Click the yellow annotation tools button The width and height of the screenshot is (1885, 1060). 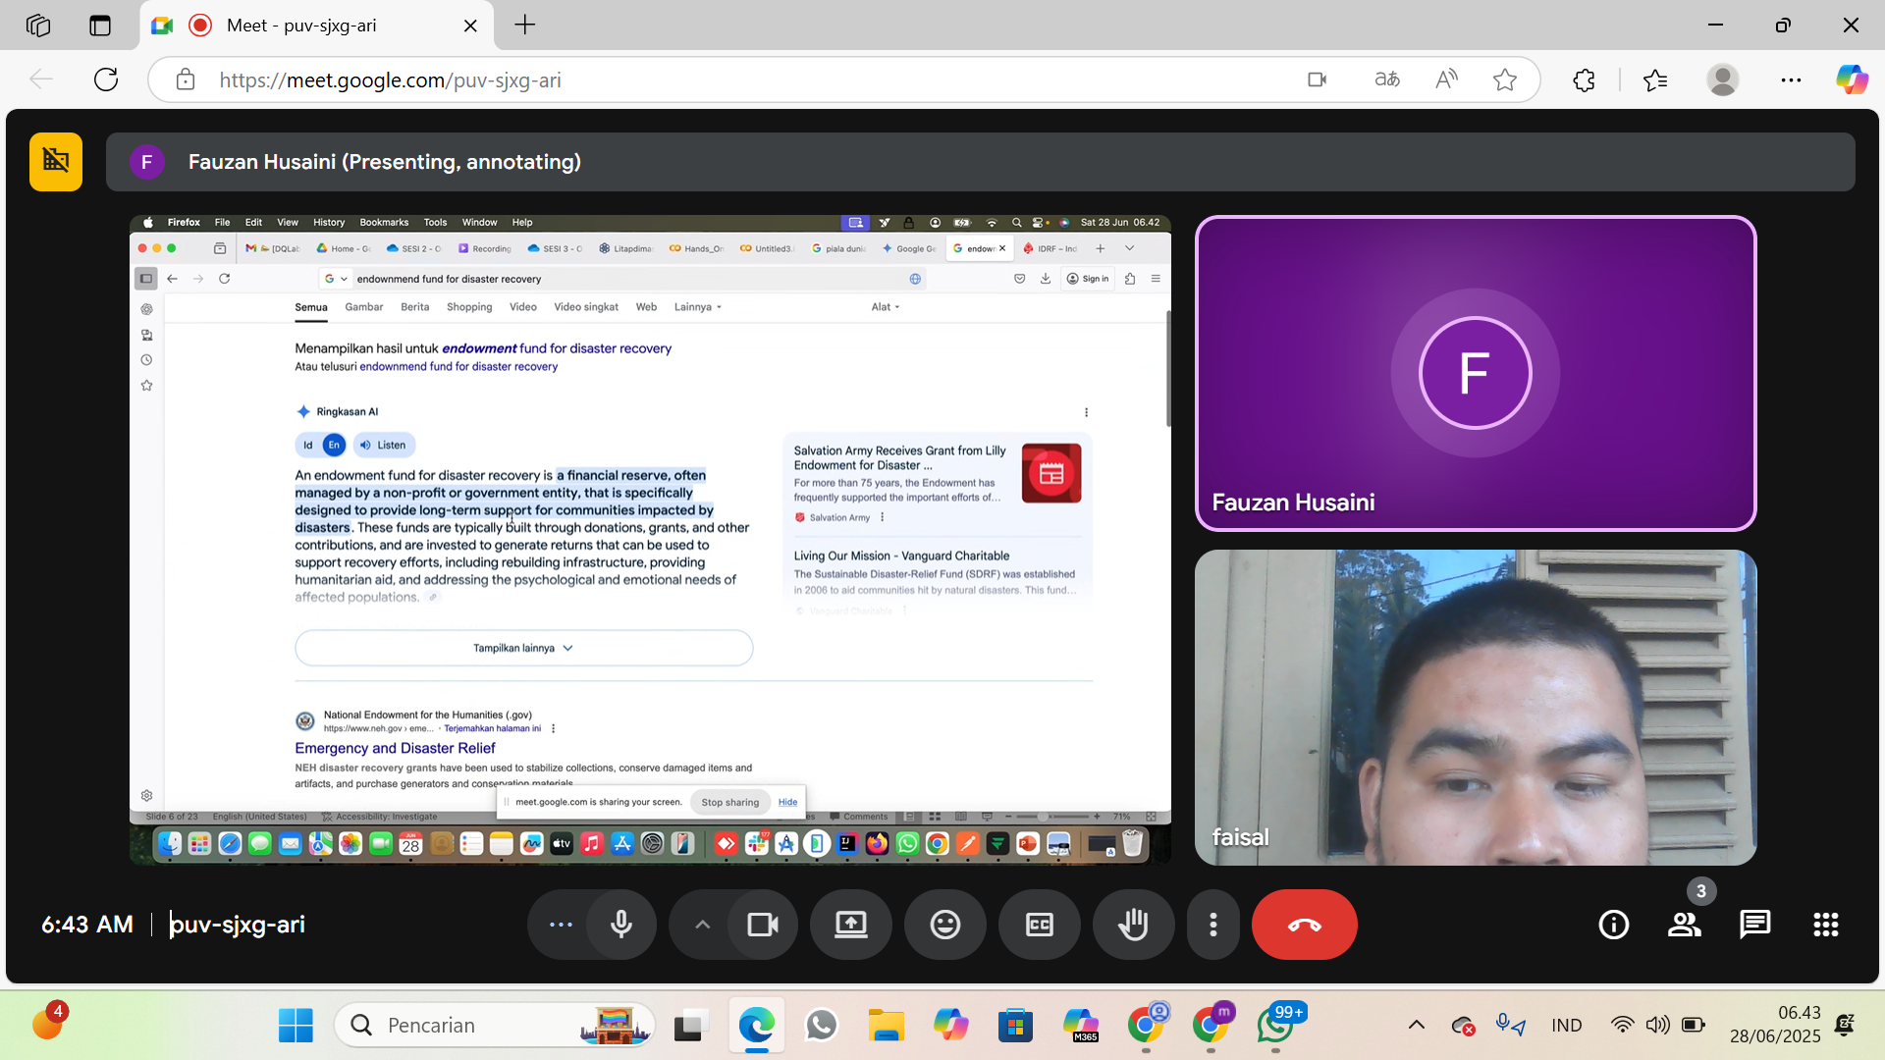coord(56,162)
